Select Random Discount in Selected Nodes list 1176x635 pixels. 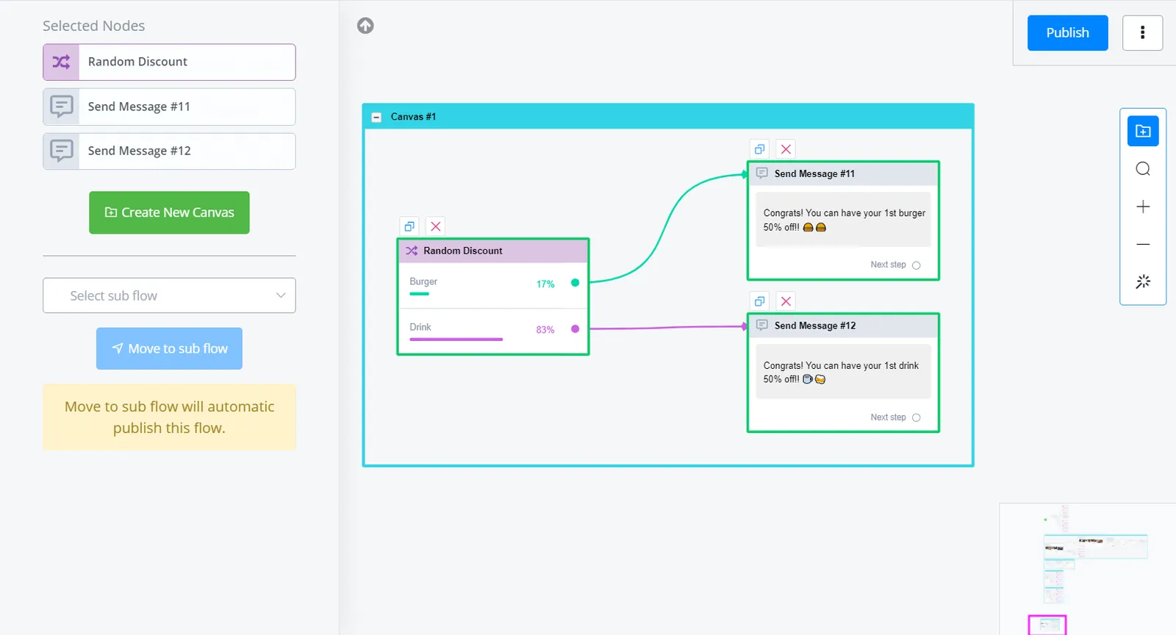(x=169, y=62)
